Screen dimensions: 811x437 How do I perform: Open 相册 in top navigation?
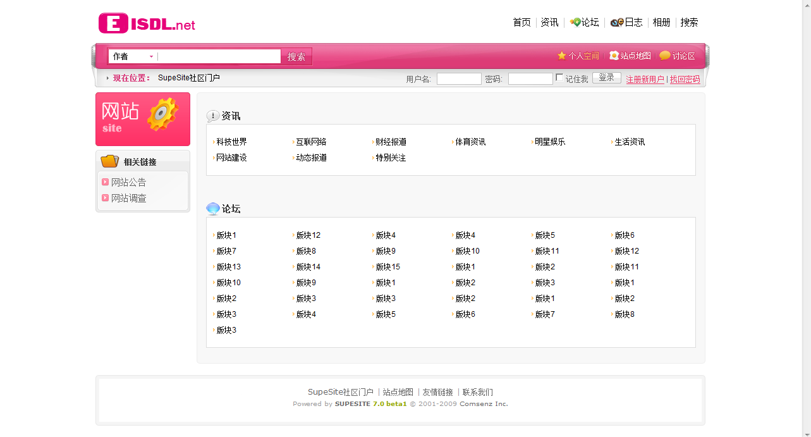click(x=661, y=22)
